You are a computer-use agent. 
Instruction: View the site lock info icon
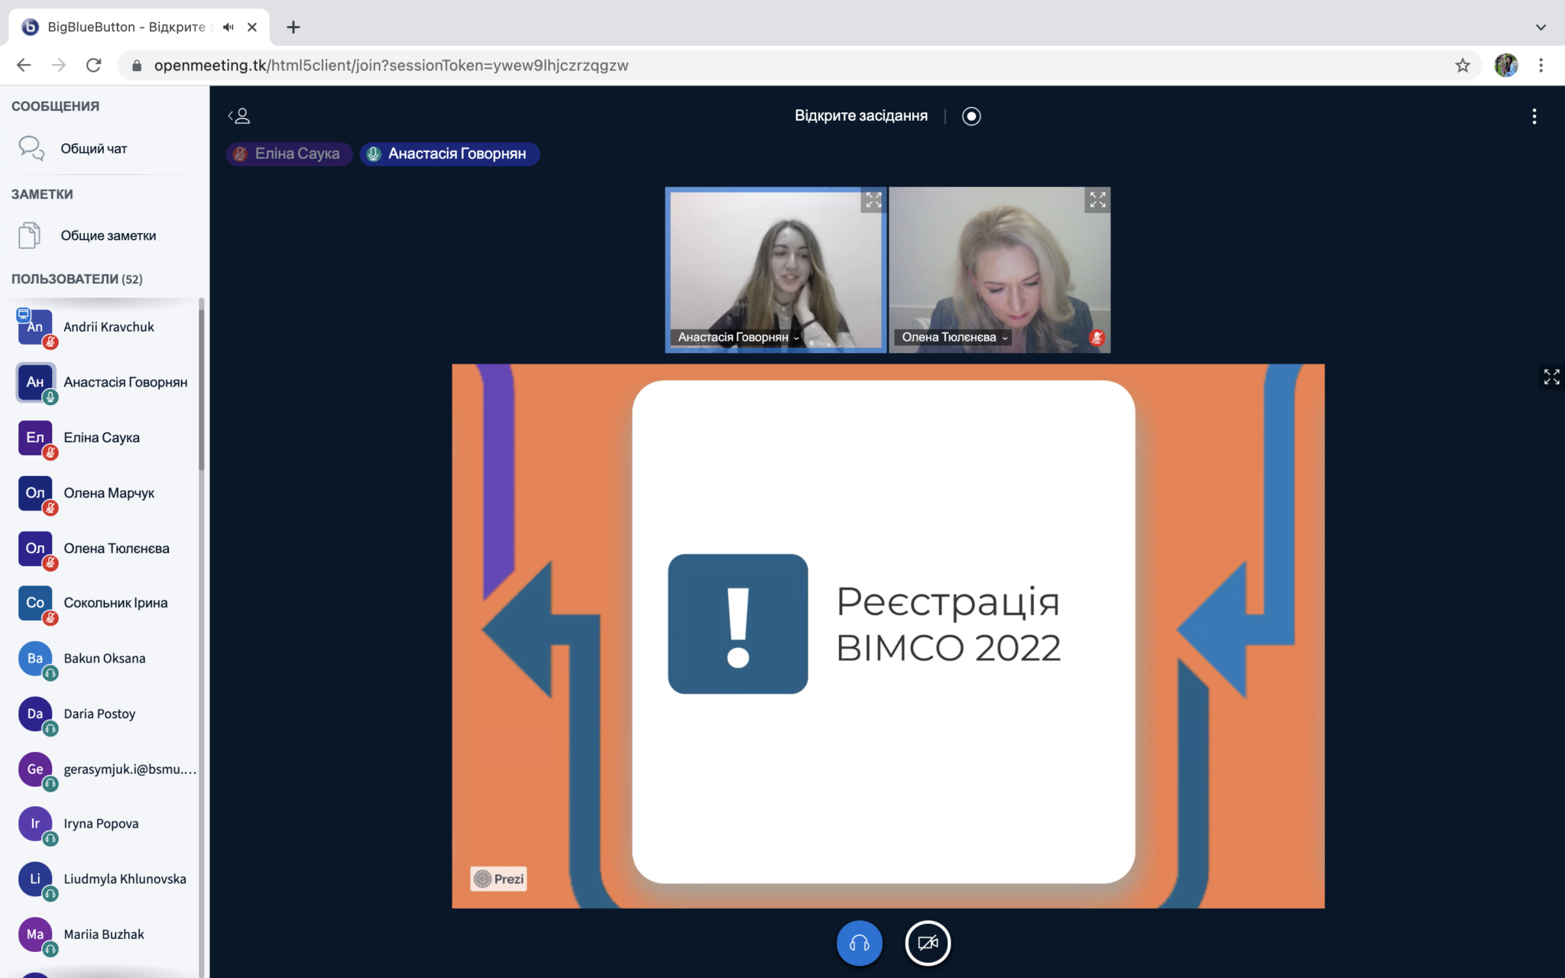pyautogui.click(x=137, y=66)
